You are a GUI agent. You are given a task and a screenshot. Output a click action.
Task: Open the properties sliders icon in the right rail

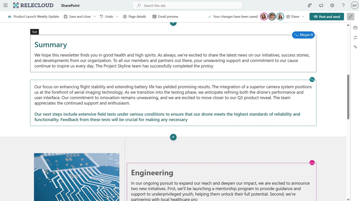[x=355, y=37]
